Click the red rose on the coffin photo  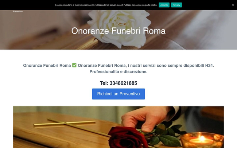tap(127, 137)
